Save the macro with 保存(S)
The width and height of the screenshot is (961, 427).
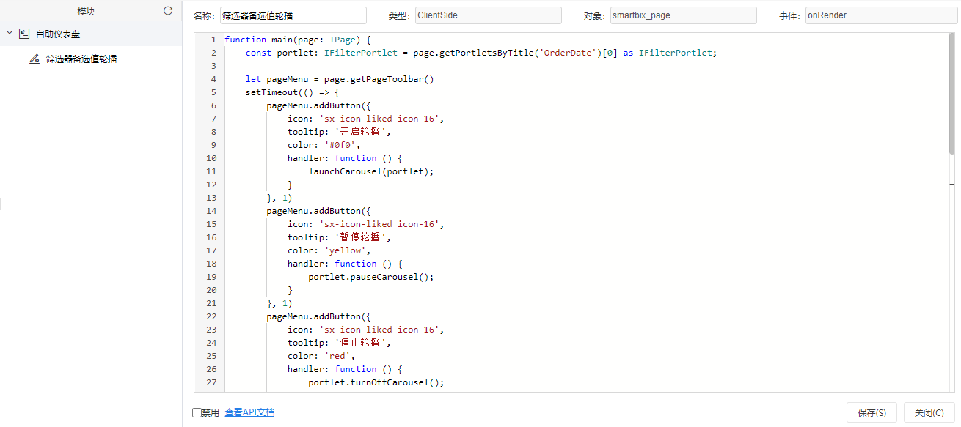click(x=872, y=412)
